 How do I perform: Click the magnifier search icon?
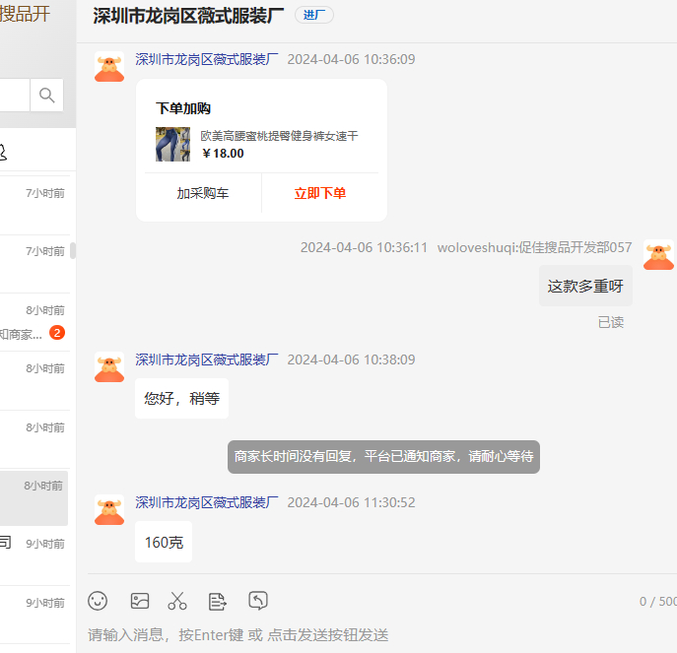[47, 96]
